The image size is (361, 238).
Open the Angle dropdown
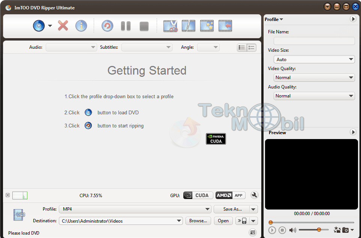pyautogui.click(x=208, y=47)
